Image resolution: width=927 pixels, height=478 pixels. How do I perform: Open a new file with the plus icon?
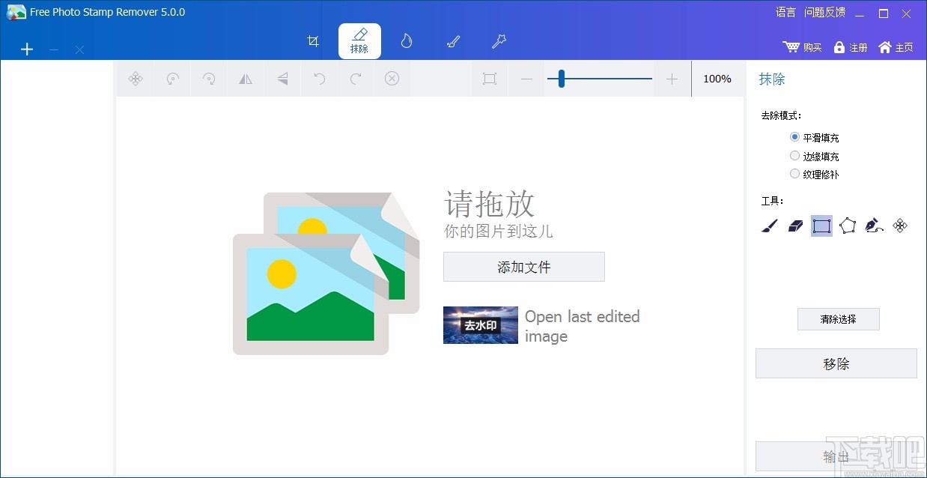pyautogui.click(x=27, y=49)
